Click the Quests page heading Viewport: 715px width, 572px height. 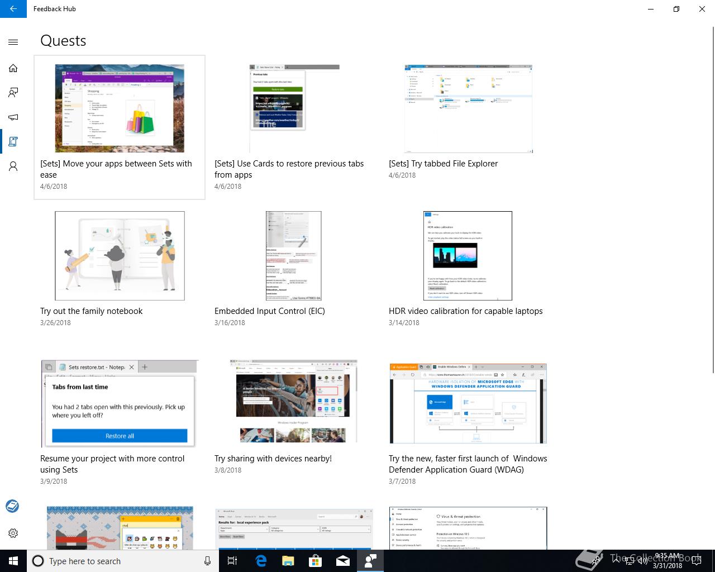click(63, 41)
